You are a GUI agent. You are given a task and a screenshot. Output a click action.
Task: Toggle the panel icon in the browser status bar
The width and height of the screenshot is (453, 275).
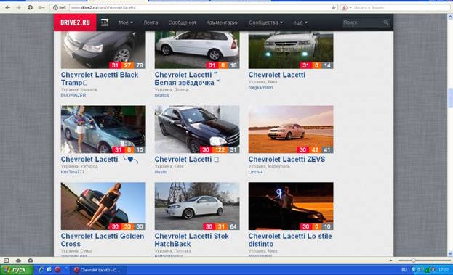tap(7, 260)
